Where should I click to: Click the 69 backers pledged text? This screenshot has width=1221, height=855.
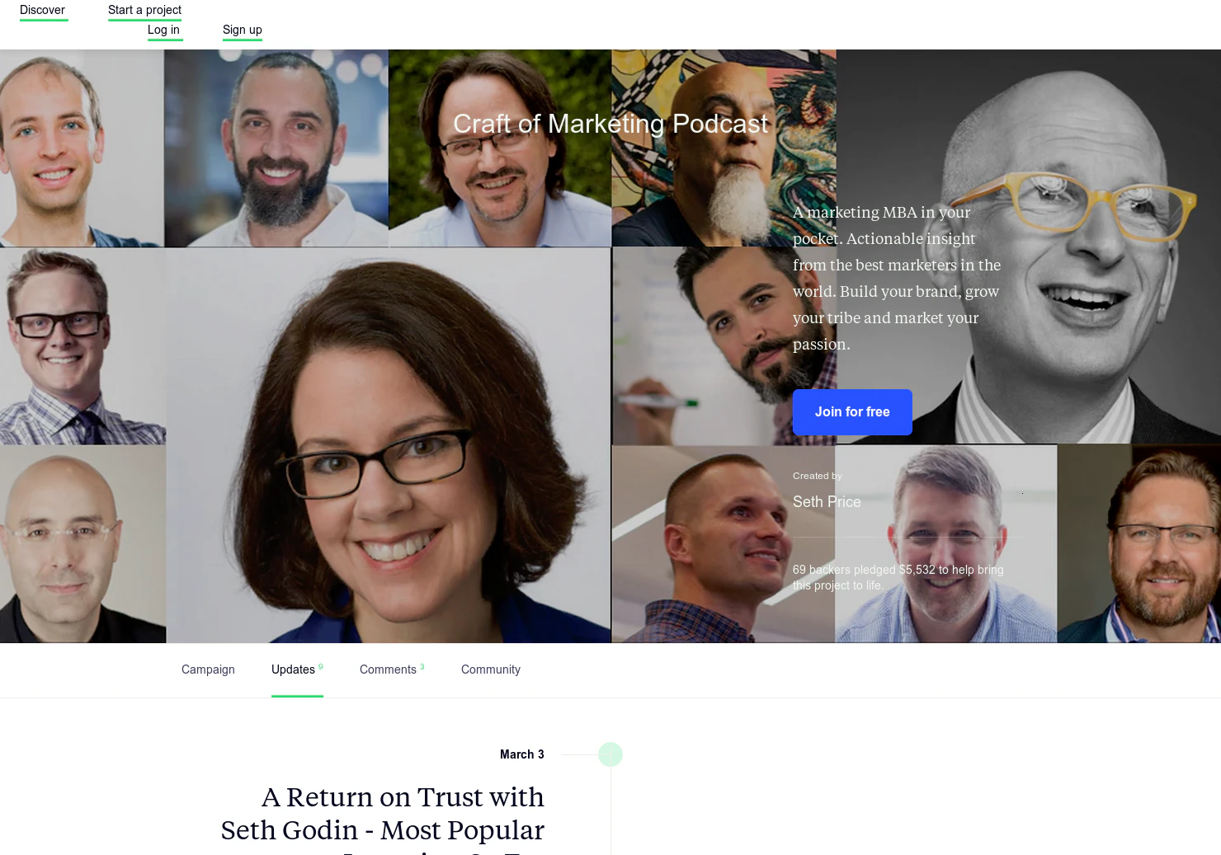[898, 577]
